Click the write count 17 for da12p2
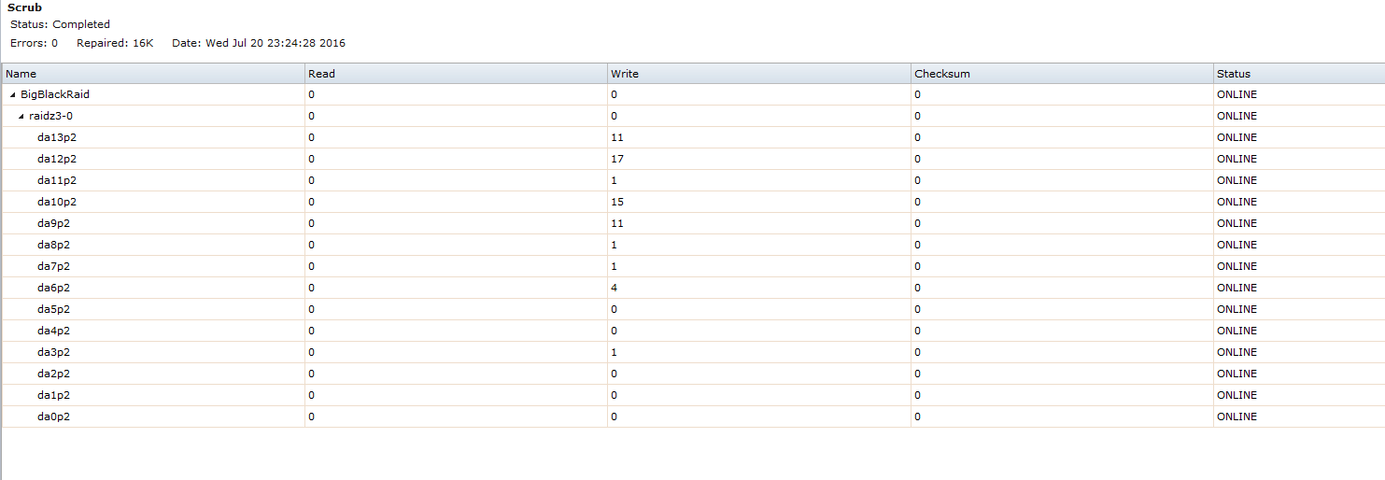The width and height of the screenshot is (1385, 480). coord(617,159)
